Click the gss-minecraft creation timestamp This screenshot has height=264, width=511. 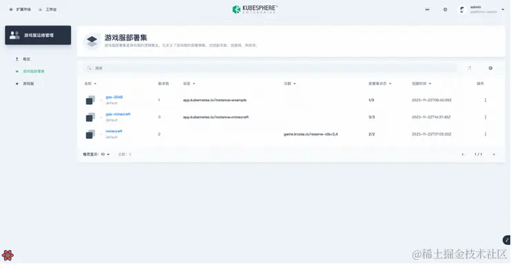(431, 117)
